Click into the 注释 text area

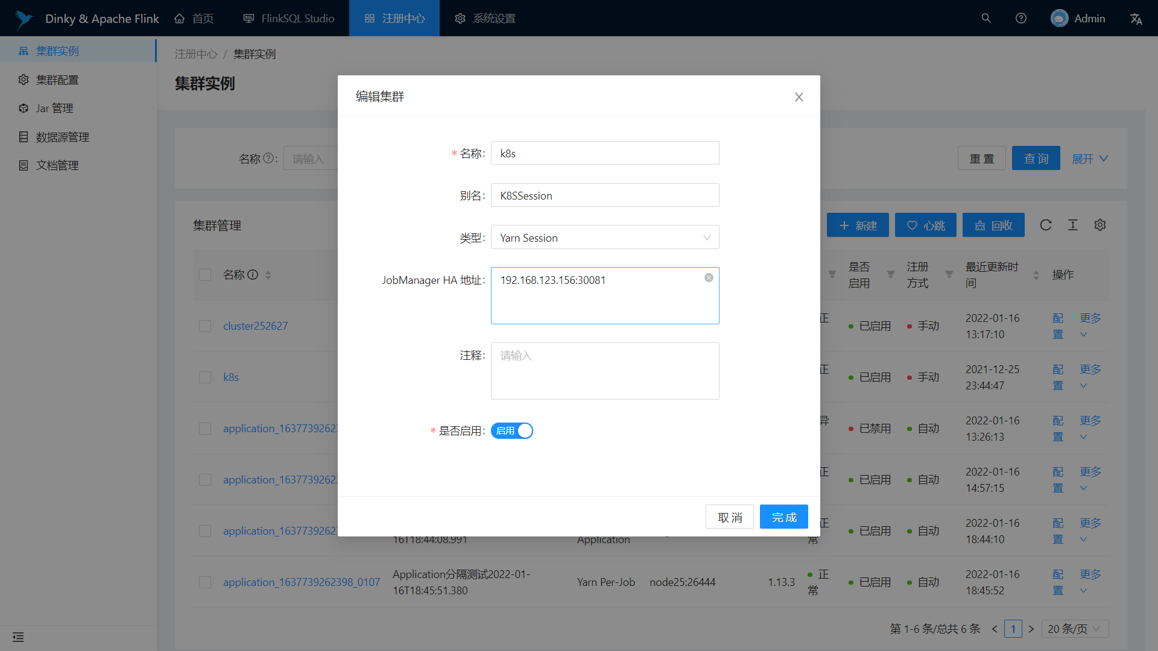605,371
